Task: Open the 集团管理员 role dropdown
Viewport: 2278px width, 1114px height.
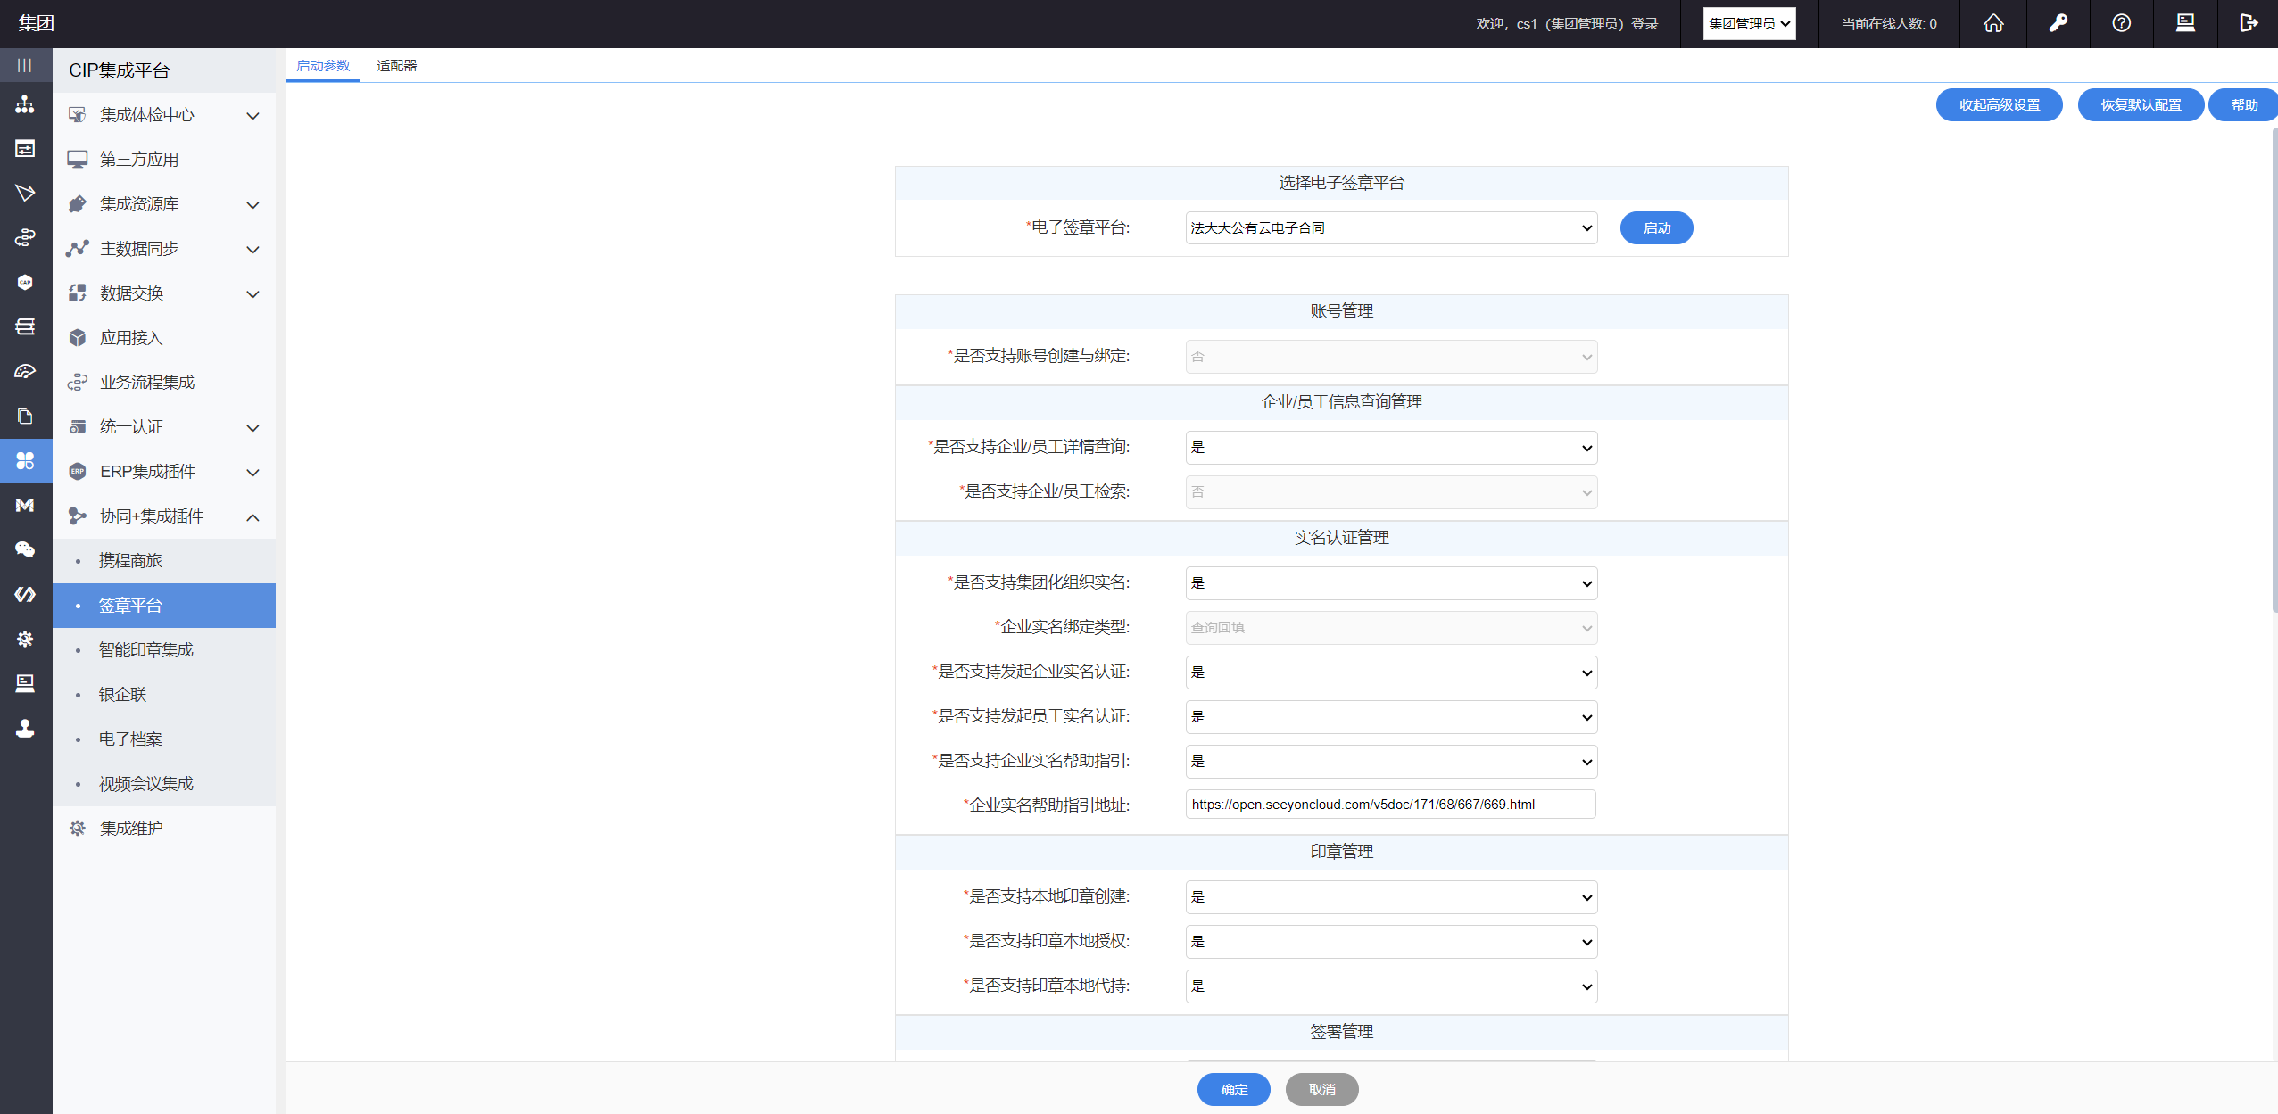Action: coord(1748,24)
